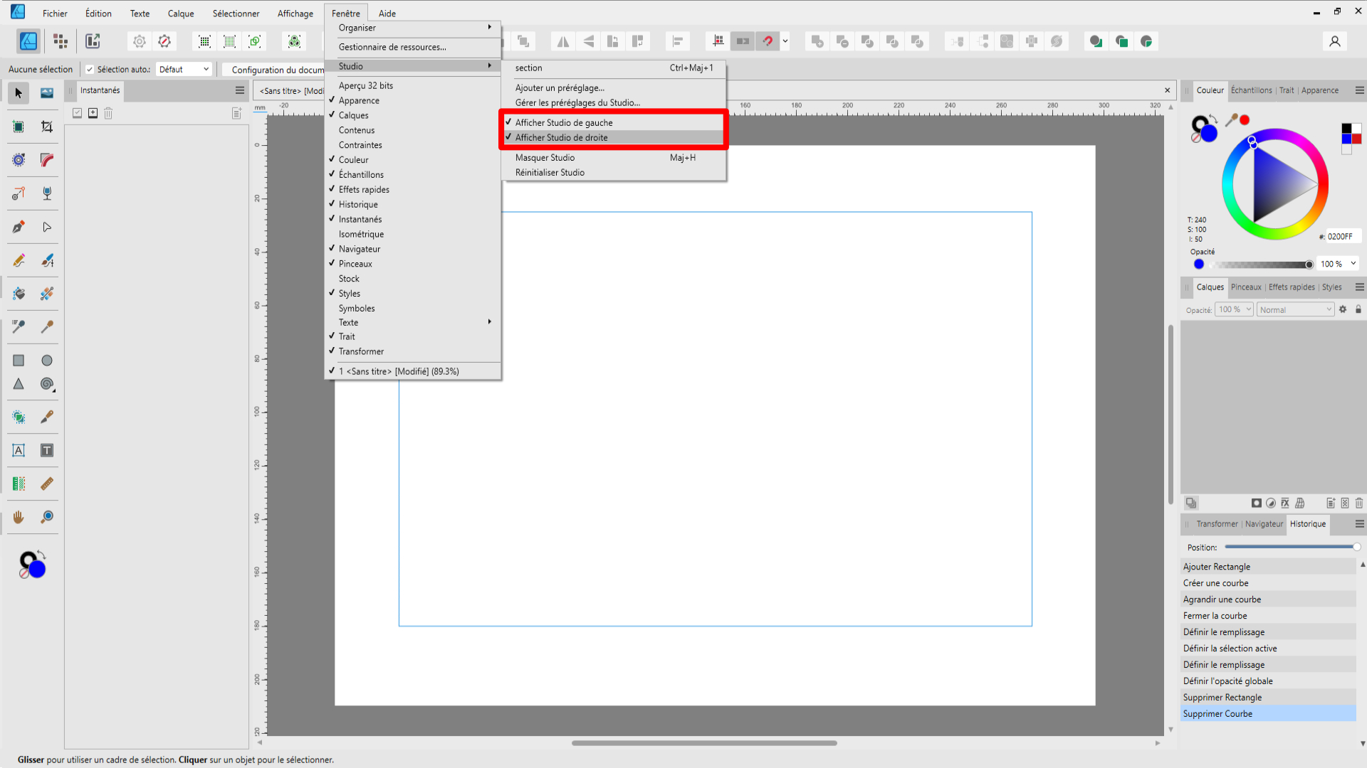Image resolution: width=1367 pixels, height=768 pixels.
Task: Uncheck Afficher Studio de droite
Action: coord(561,137)
